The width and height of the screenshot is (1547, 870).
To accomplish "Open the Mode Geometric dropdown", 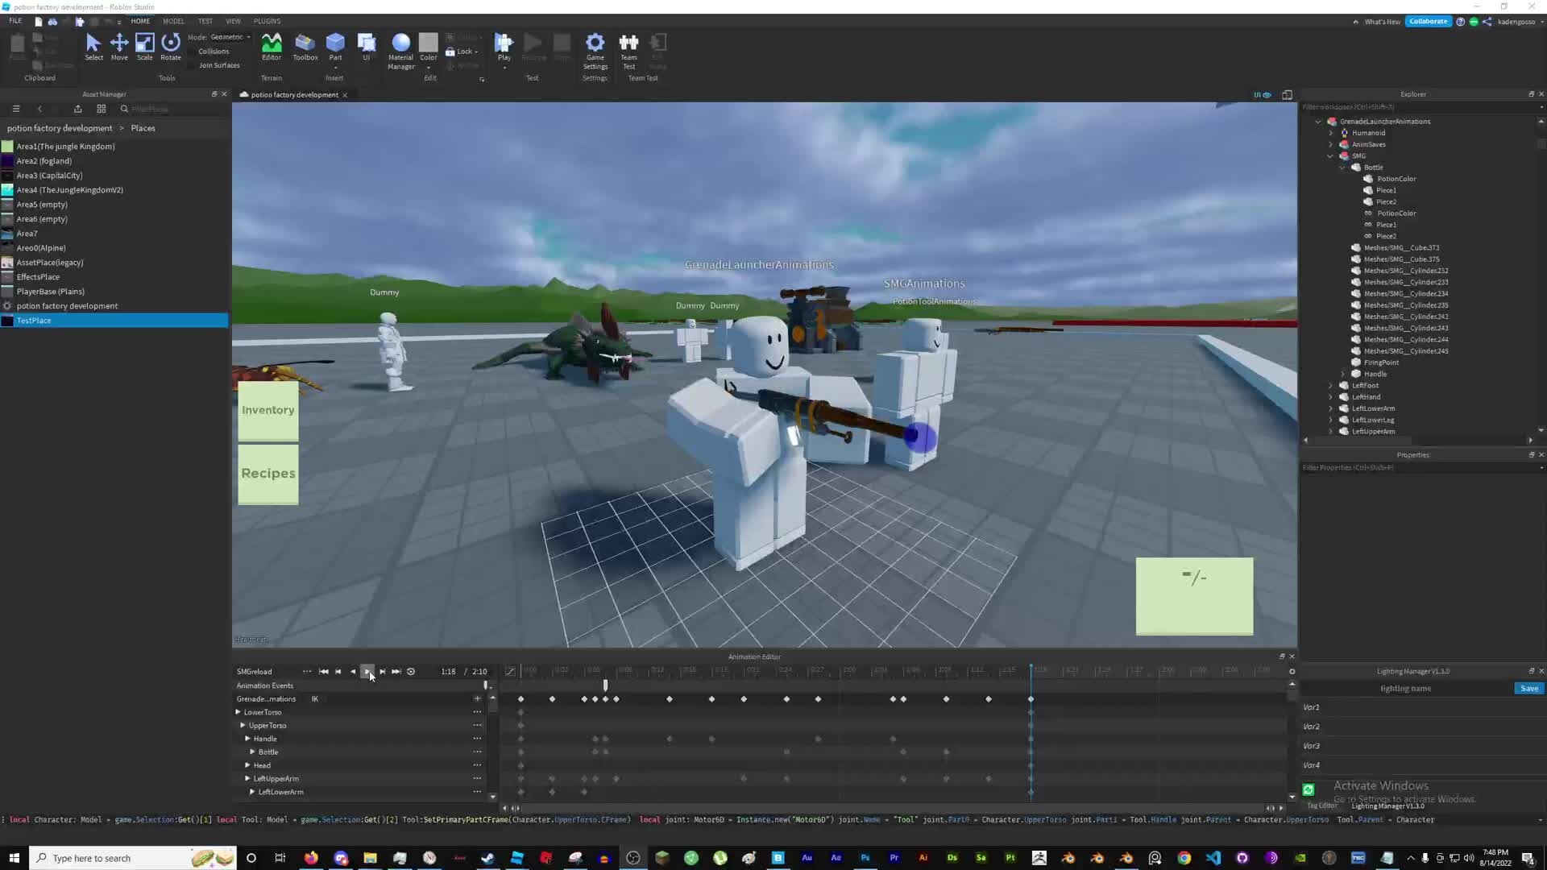I will (x=230, y=37).
